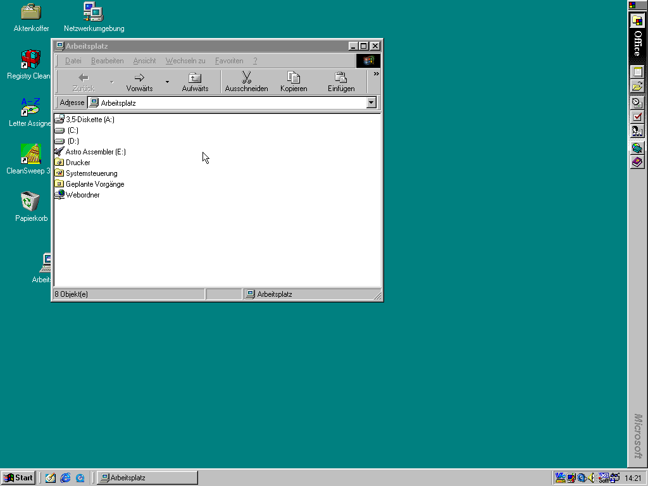
Task: Select the Astro Assembler (E:) rocket icon
Action: 59,152
